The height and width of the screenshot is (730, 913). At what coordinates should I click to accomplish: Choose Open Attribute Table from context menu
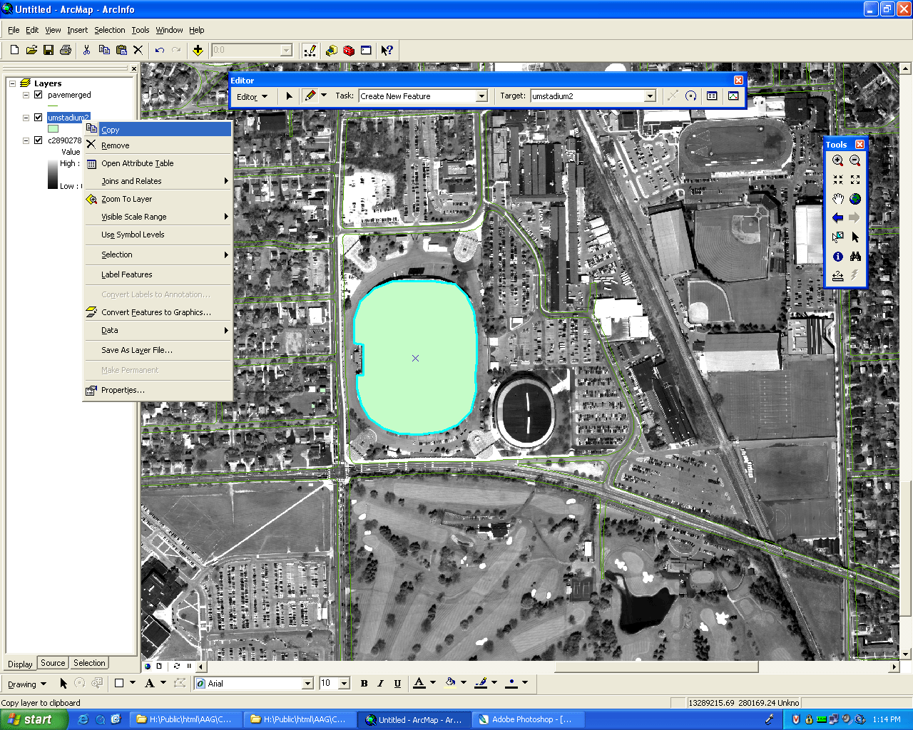point(137,163)
